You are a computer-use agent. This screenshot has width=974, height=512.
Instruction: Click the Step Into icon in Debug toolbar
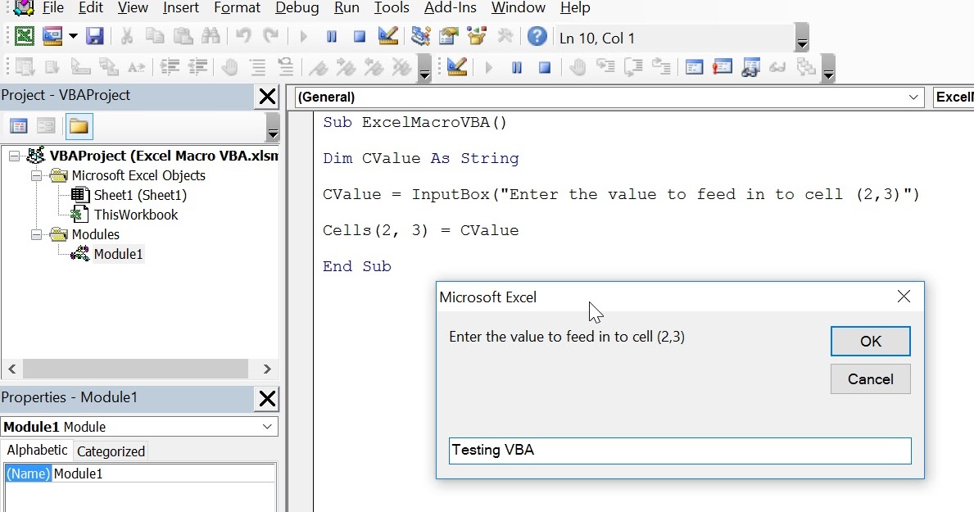(605, 66)
